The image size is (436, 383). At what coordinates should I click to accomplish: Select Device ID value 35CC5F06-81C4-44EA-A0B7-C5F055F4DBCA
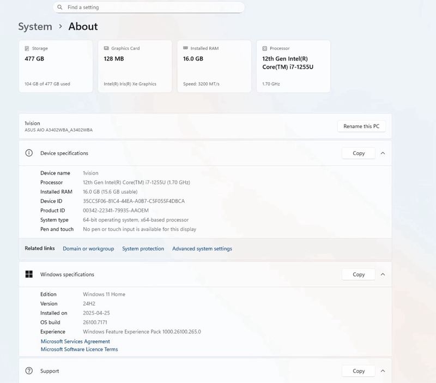coord(134,201)
